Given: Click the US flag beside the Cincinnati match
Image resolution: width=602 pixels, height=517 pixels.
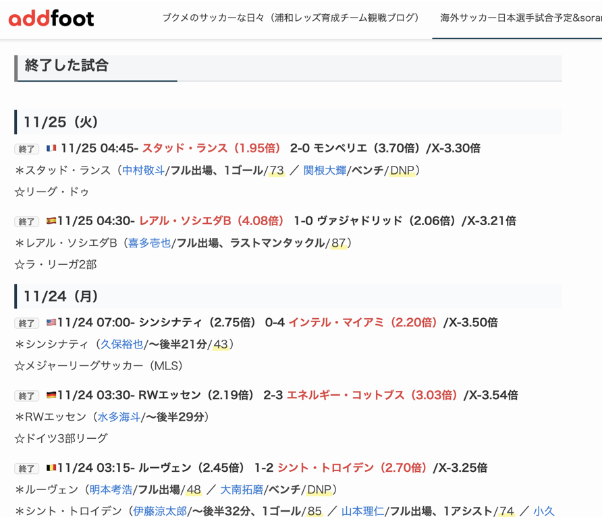Looking at the screenshot, I should (51, 323).
